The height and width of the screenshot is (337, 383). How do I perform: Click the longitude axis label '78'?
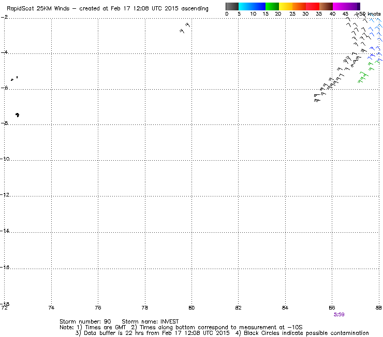pos(145,307)
